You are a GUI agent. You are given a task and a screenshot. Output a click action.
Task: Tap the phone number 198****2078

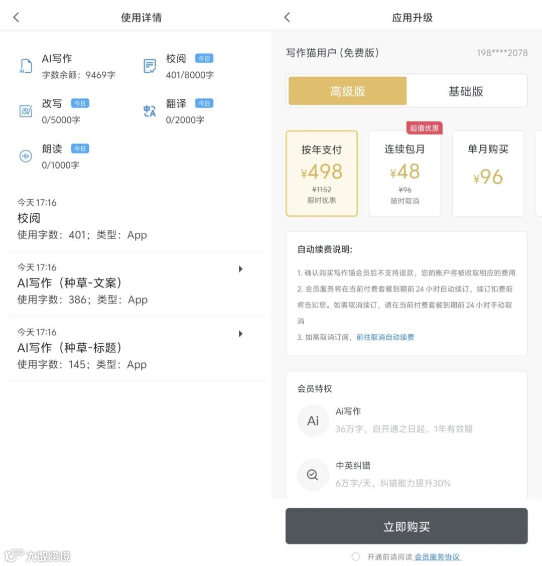[502, 53]
